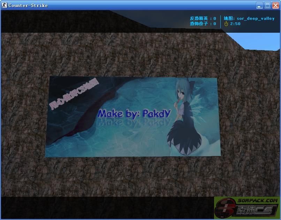Click the Counter-Strike window title text
This screenshot has width=281, height=220.
click(28, 5)
